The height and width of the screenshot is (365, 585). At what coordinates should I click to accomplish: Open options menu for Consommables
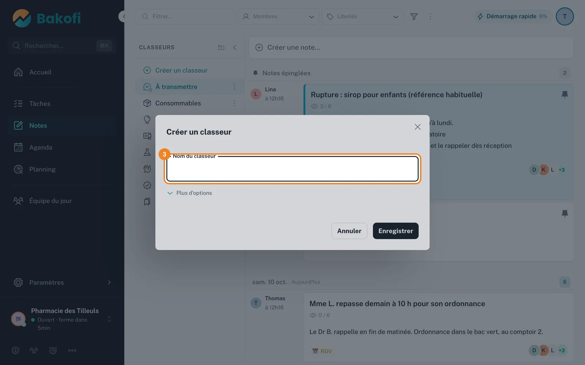(234, 103)
